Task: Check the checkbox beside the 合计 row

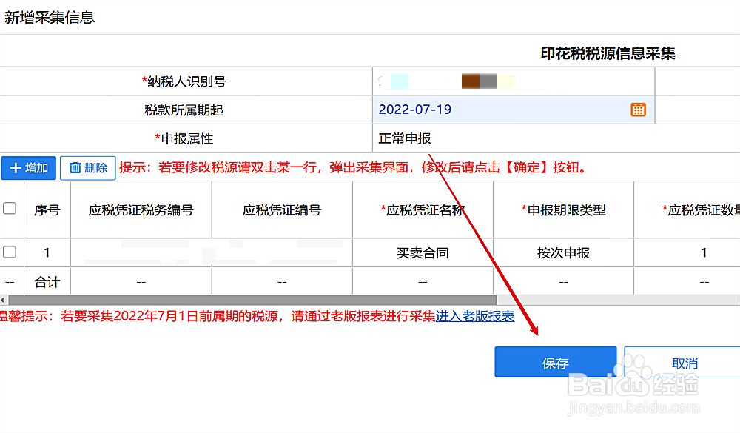Action: (11, 281)
